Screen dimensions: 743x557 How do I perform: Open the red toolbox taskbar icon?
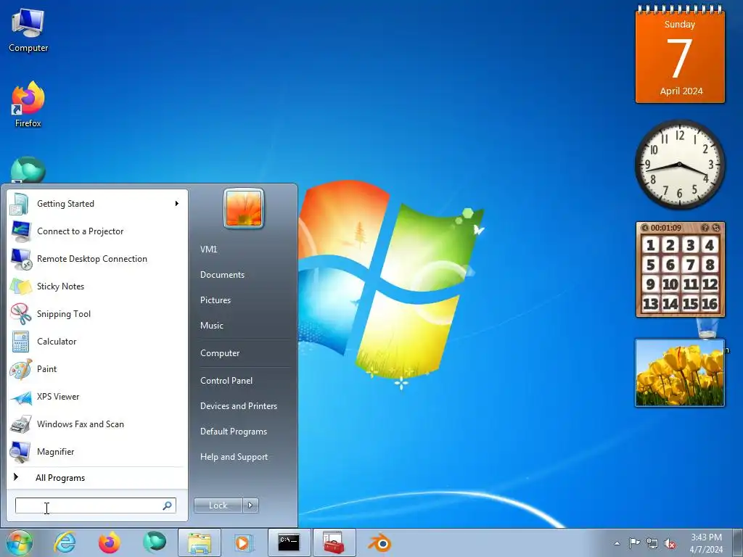point(334,542)
